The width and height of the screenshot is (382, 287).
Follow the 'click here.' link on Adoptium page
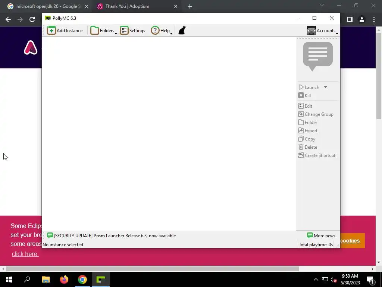click(25, 254)
